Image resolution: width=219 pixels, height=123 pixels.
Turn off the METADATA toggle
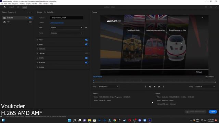87,63
